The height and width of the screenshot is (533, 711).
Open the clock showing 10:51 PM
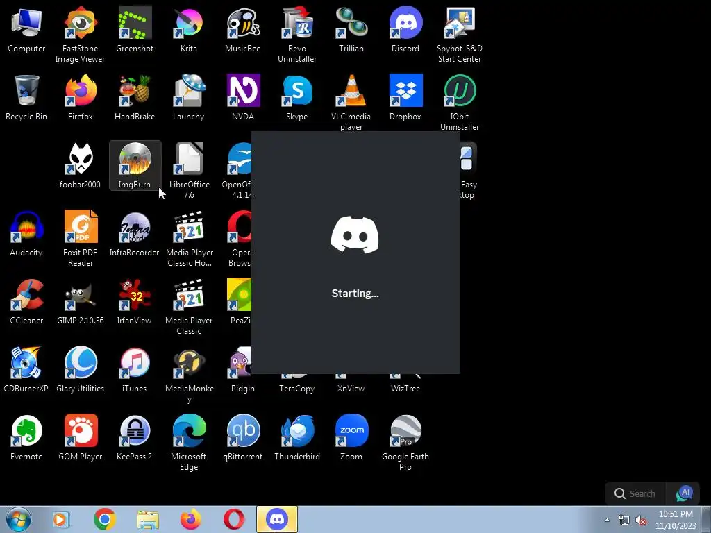676,520
